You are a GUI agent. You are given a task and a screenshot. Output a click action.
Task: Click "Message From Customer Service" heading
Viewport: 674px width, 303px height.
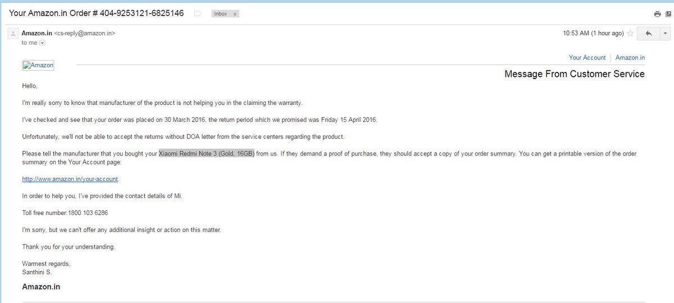(575, 74)
